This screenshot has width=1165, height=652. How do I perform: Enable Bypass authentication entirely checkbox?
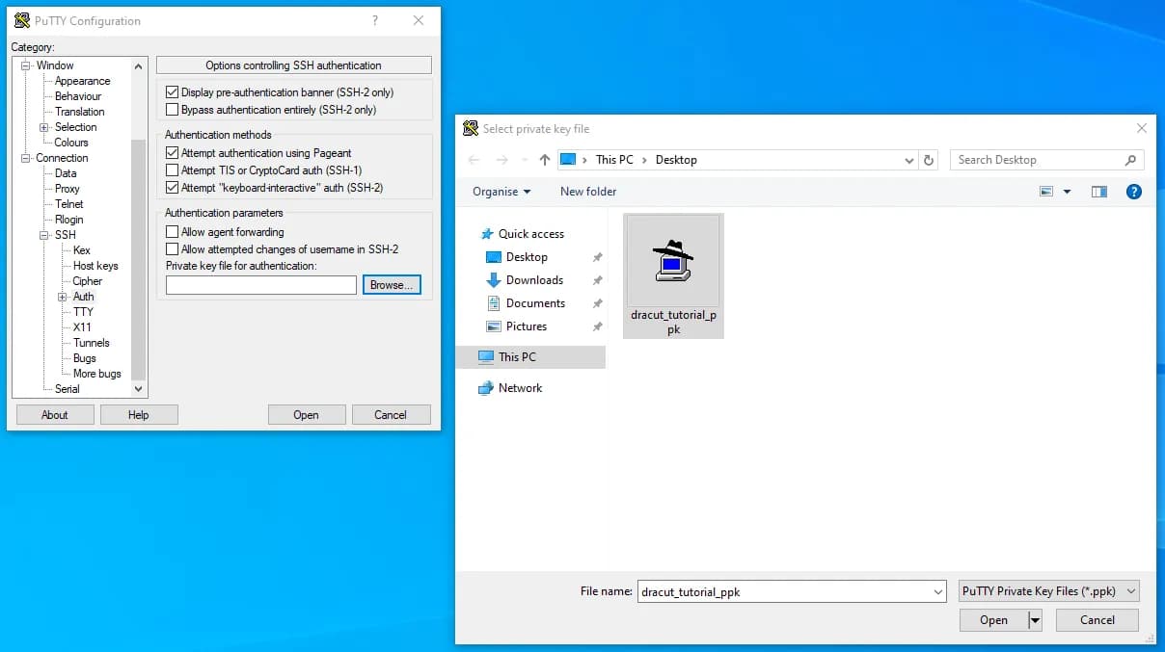173,110
